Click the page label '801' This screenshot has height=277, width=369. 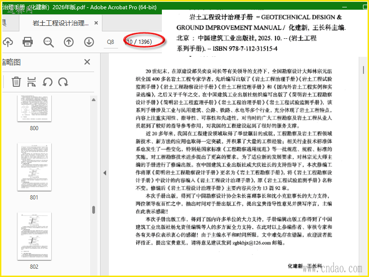[34, 198]
